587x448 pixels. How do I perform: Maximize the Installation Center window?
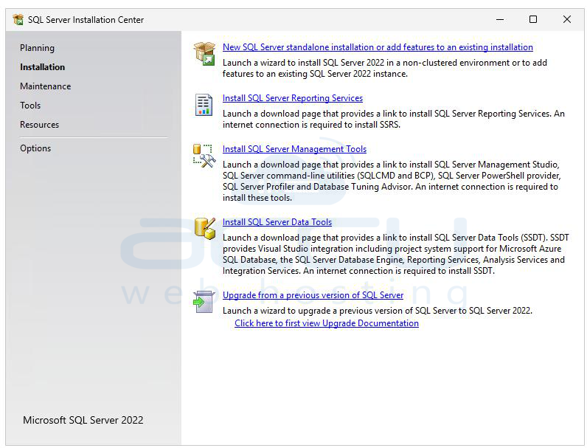click(x=533, y=20)
